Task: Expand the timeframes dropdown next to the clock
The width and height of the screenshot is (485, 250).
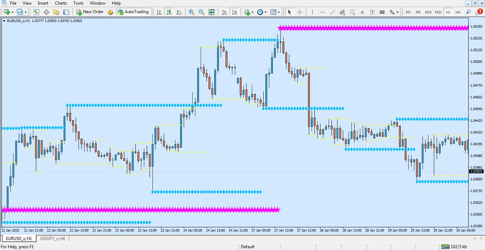Action: [266, 12]
